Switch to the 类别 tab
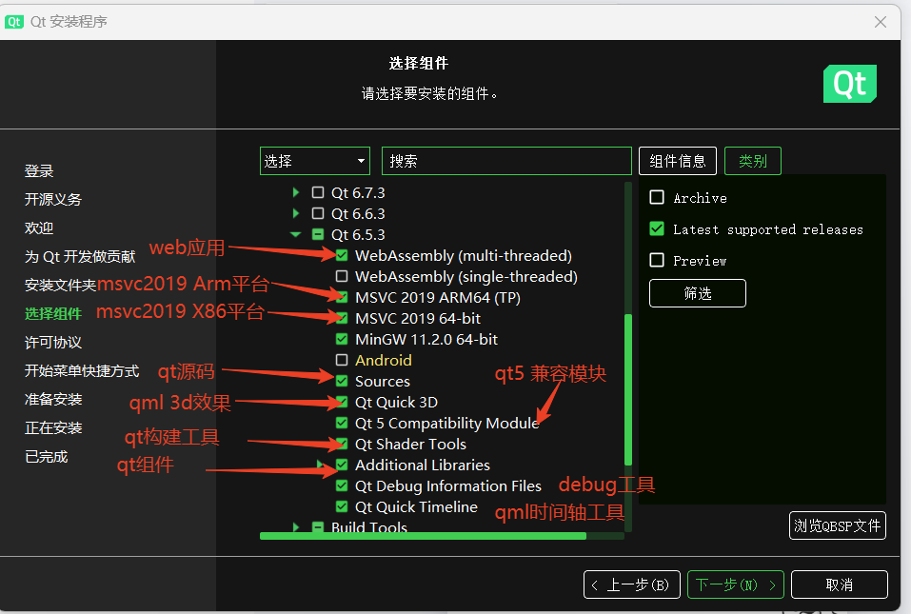Screen dimensions: 911x614 [752, 161]
